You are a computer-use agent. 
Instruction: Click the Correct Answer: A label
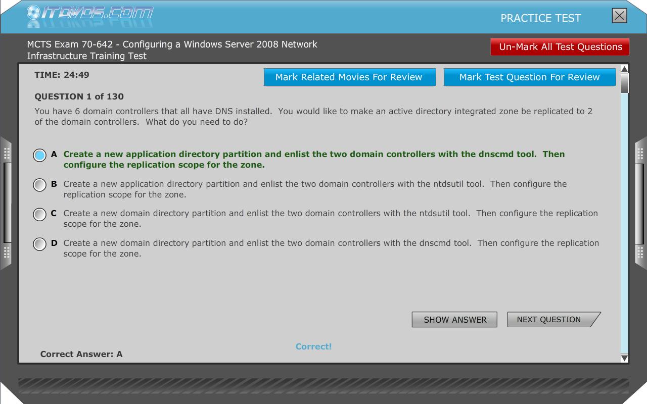(x=81, y=355)
